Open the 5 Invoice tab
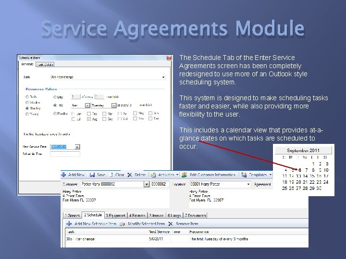346x259 pixels. click(156, 215)
